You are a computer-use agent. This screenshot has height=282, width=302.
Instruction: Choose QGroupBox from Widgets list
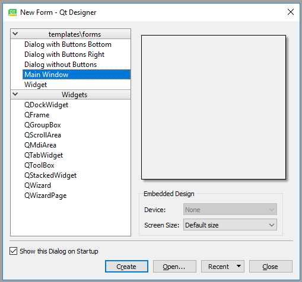(43, 125)
